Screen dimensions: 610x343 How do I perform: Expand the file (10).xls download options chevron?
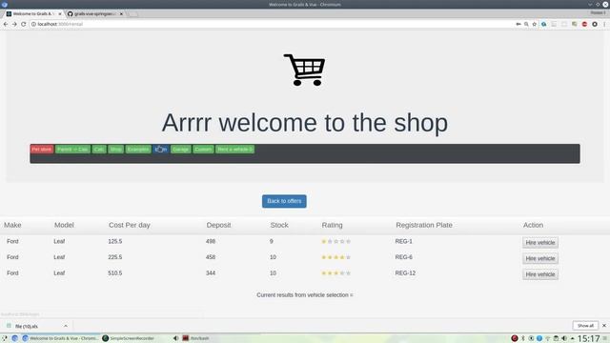pos(66,326)
